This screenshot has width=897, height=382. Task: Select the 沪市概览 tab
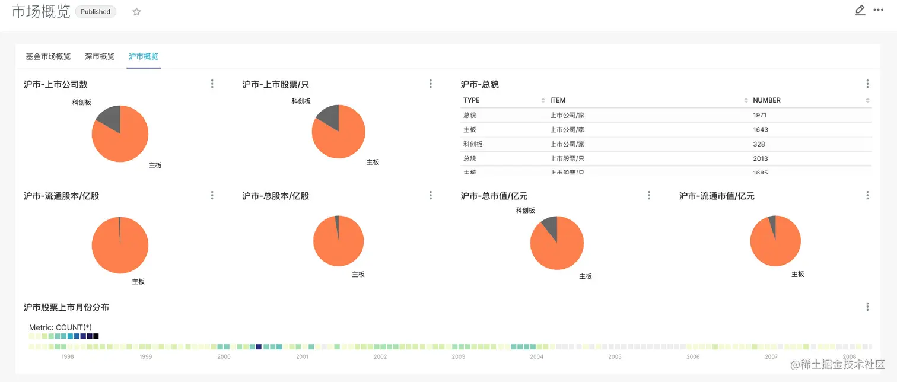[144, 56]
